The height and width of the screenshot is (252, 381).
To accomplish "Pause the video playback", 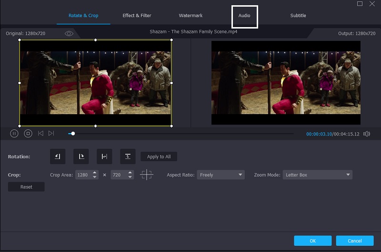I will point(14,134).
